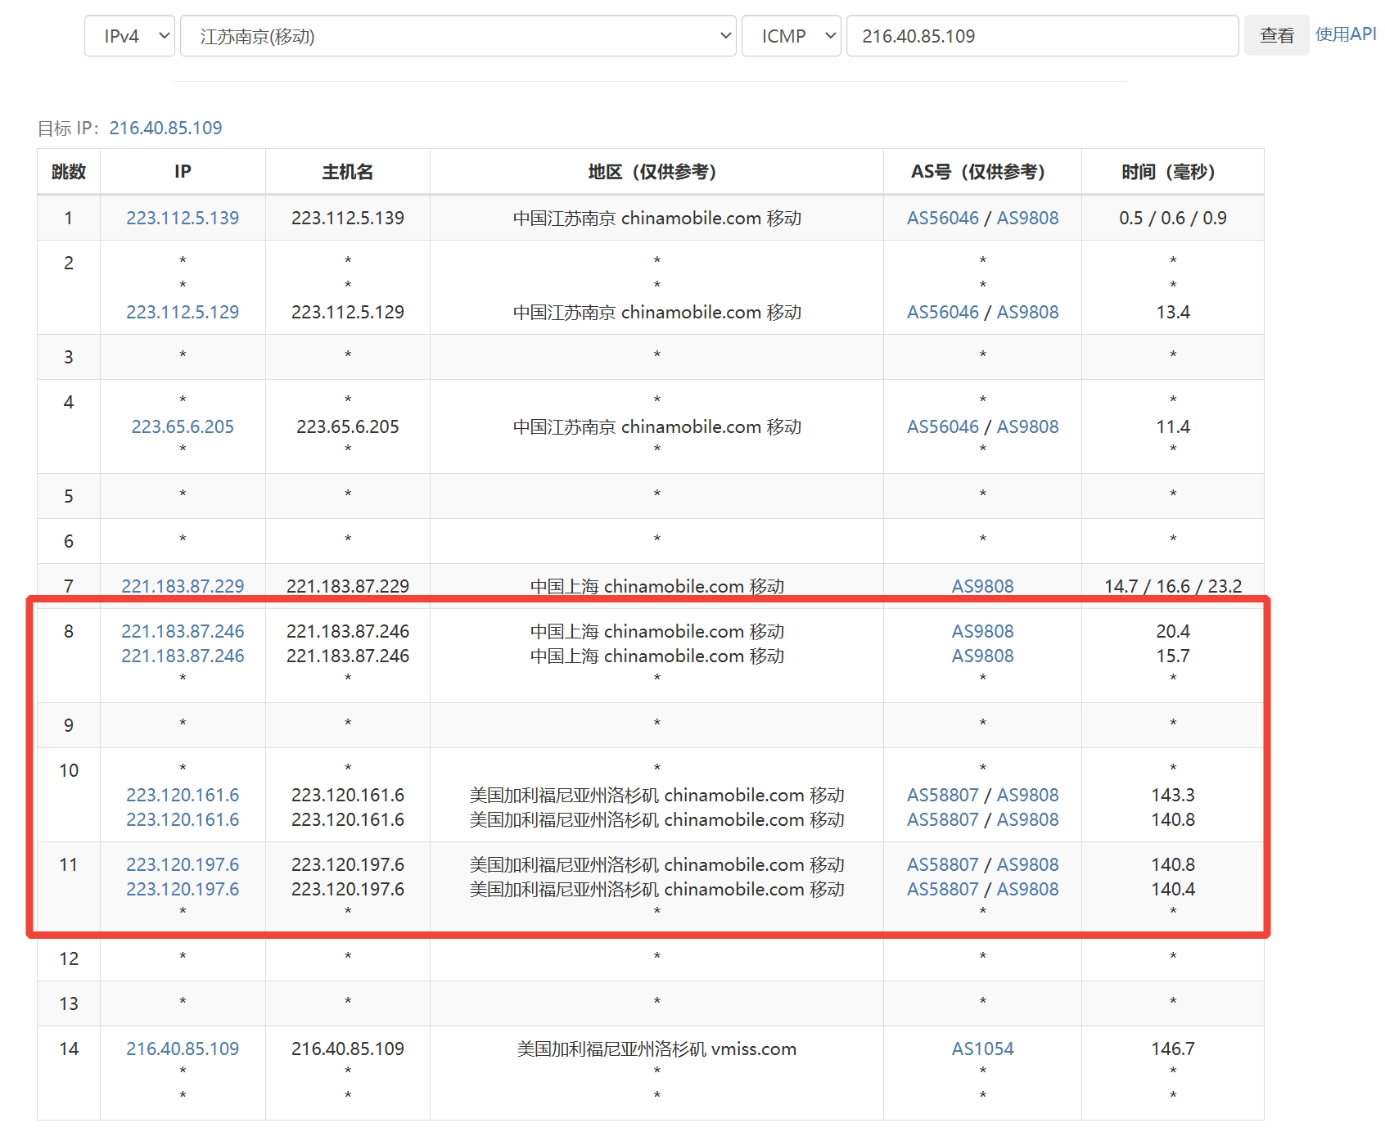Open hop 7 IP link 221.183.87.229

coord(183,586)
